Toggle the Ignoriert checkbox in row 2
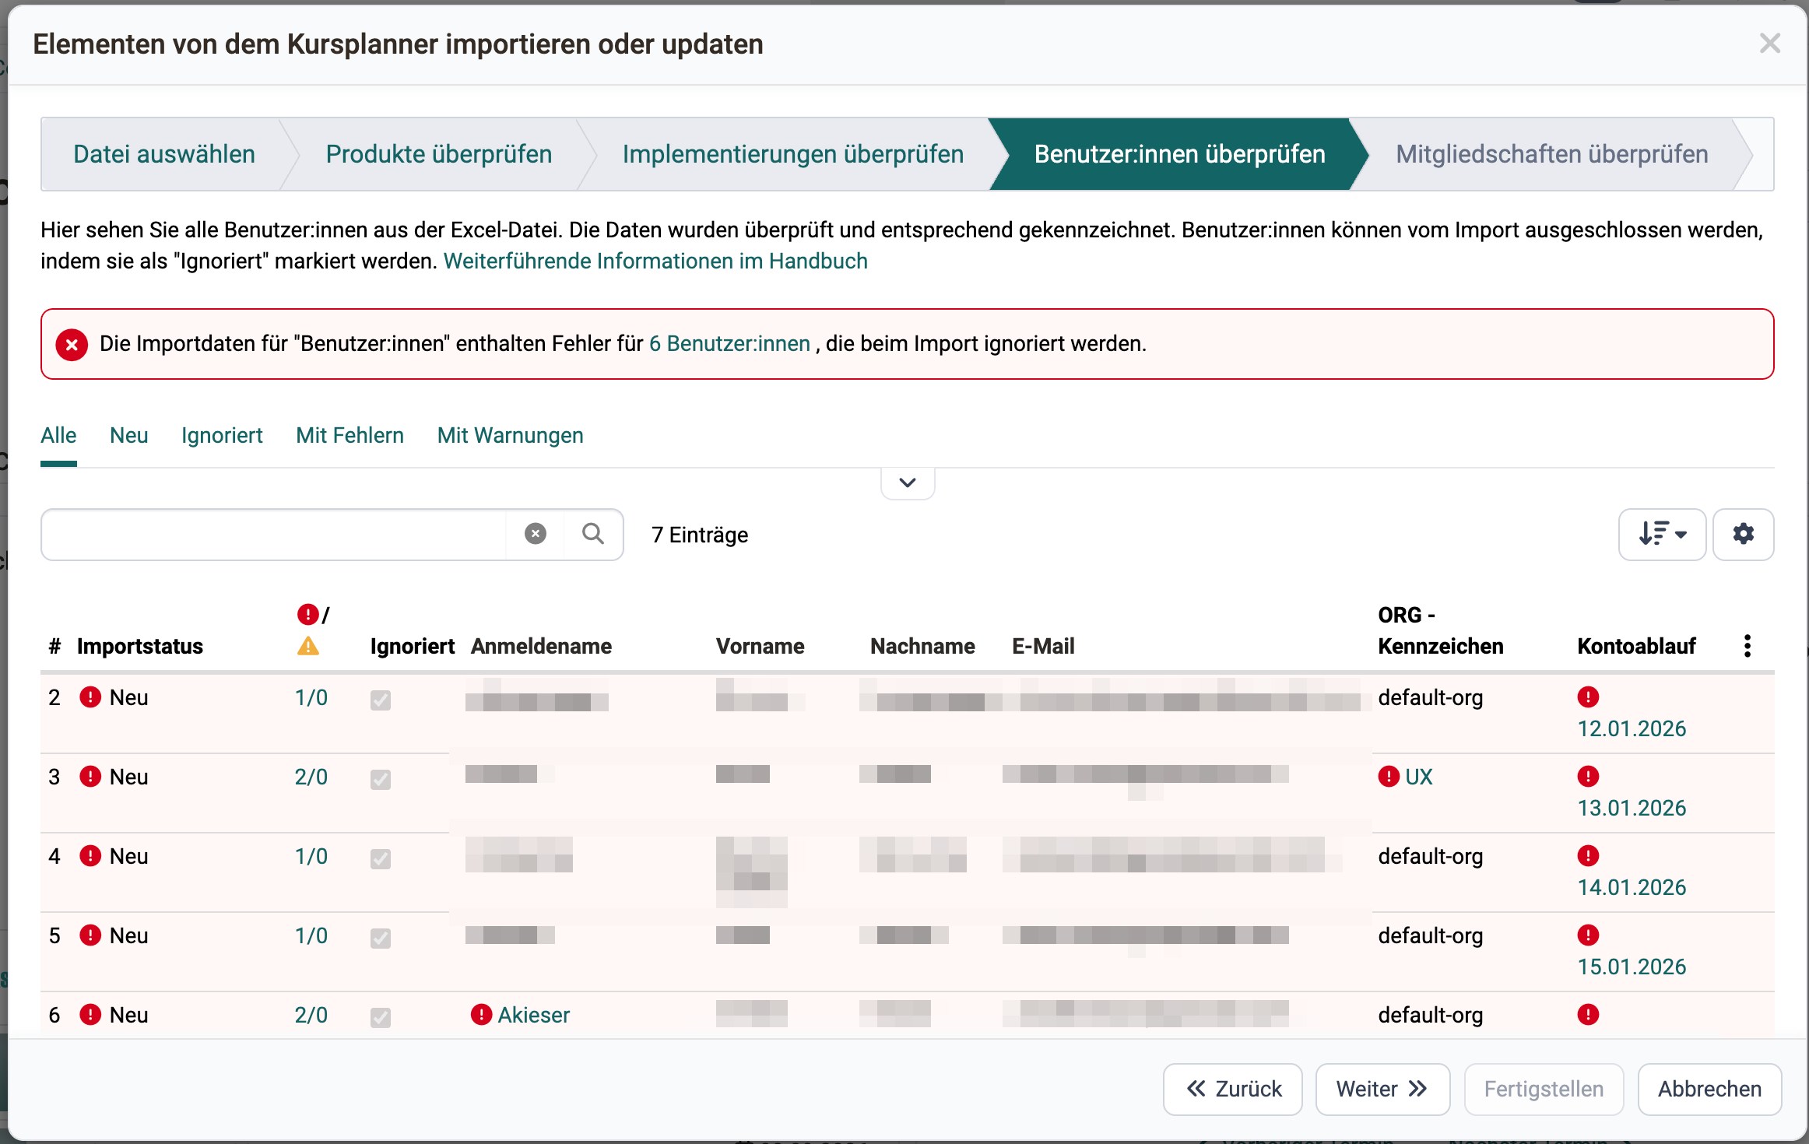This screenshot has height=1144, width=1809. pos(381,700)
